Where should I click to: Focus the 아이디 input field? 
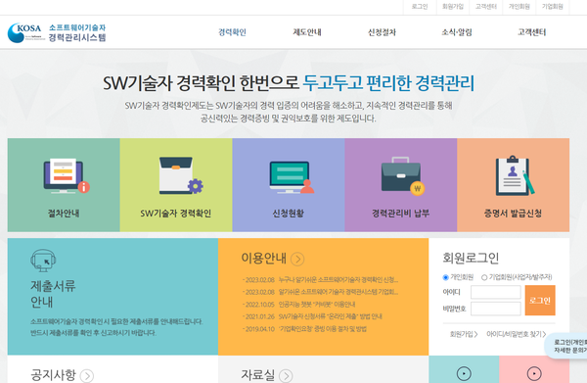point(496,292)
